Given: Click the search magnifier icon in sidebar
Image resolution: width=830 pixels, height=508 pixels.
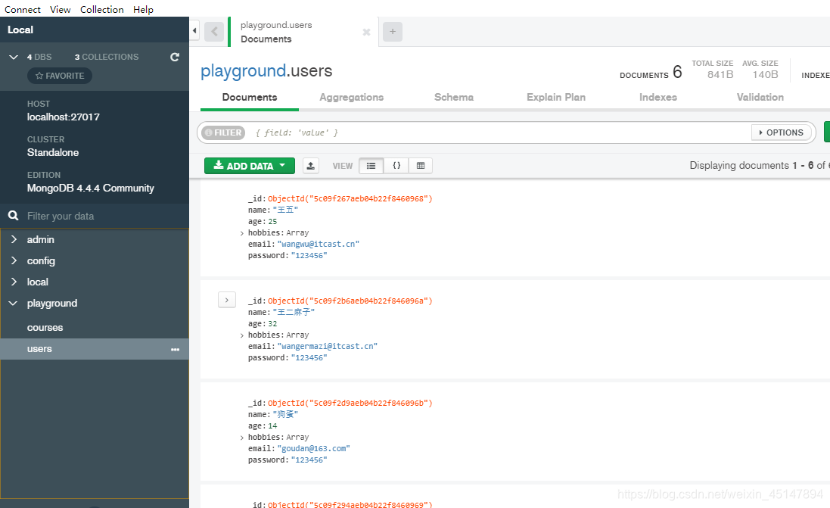Looking at the screenshot, I should [13, 216].
